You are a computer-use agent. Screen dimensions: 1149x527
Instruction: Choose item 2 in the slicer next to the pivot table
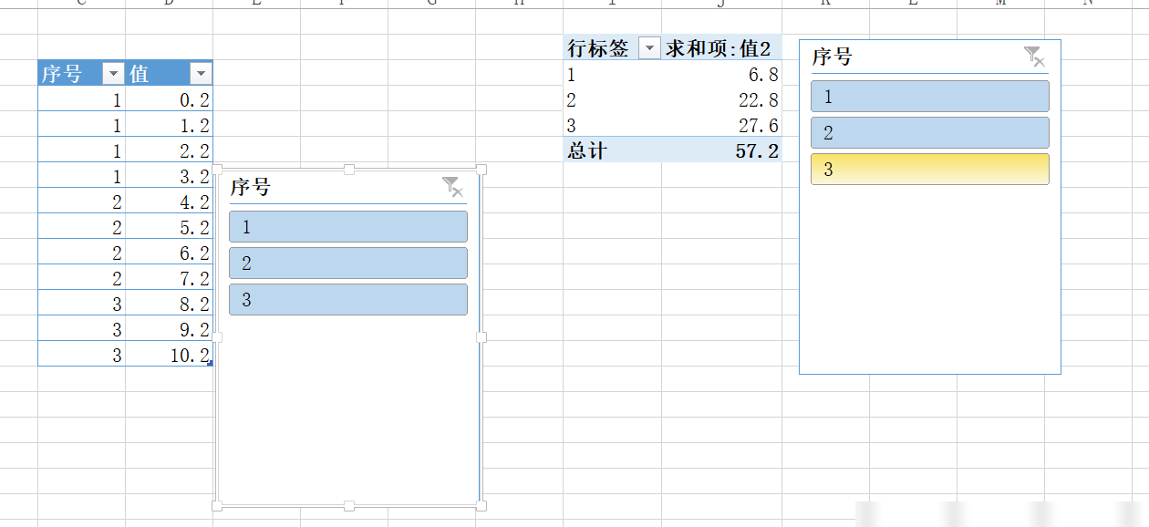(930, 133)
